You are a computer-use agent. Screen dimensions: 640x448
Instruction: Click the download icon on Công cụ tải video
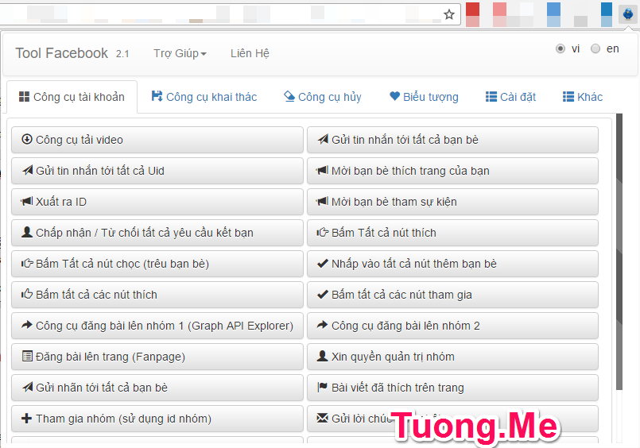tap(27, 140)
